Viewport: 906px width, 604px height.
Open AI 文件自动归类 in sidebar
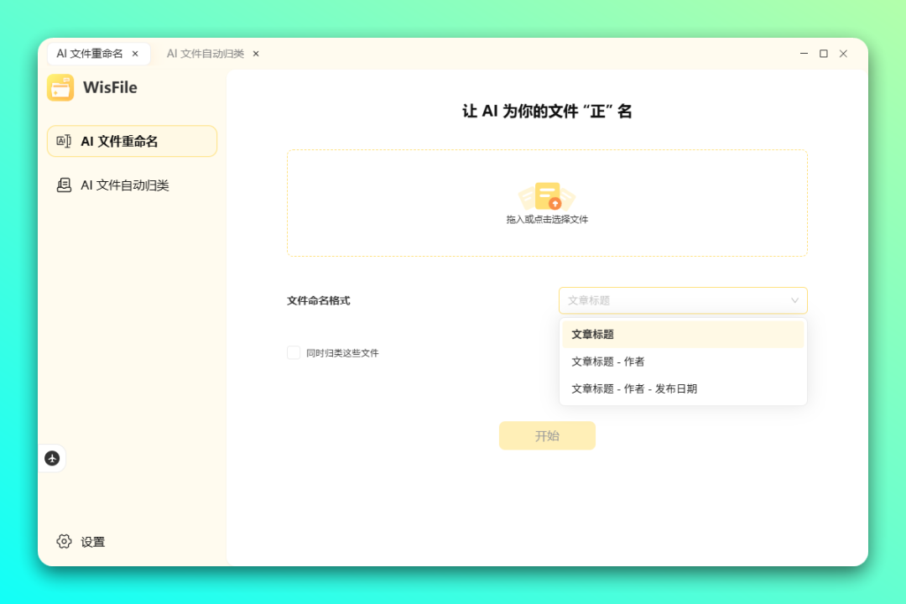(x=124, y=185)
